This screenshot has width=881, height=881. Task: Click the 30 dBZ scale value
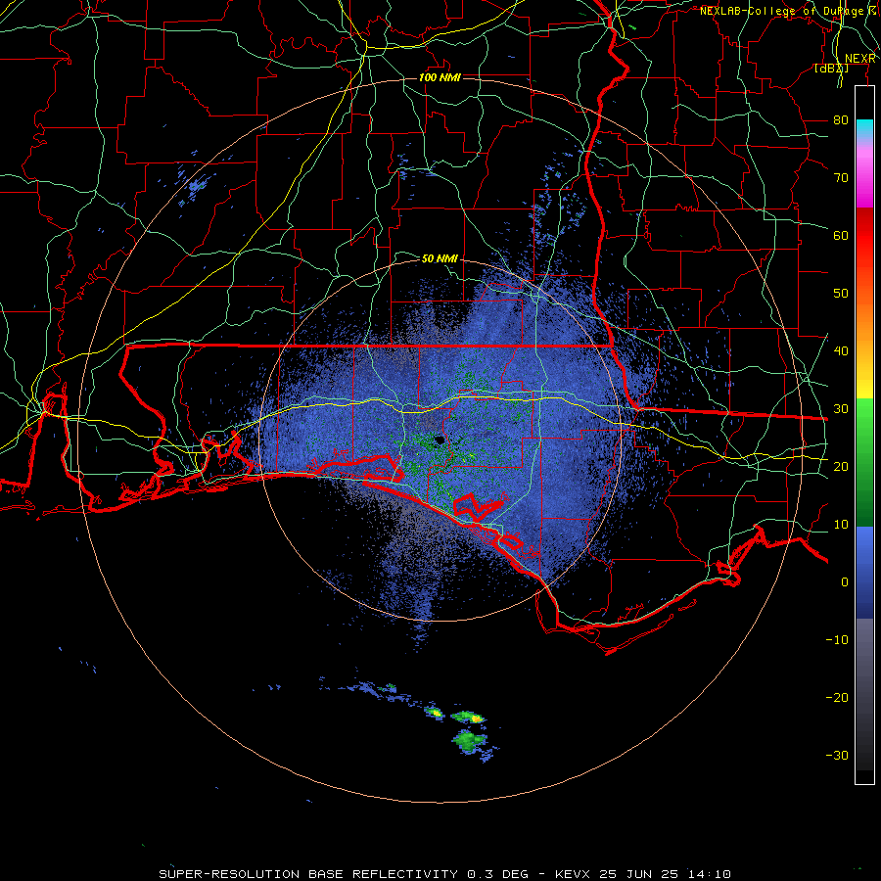click(x=841, y=408)
